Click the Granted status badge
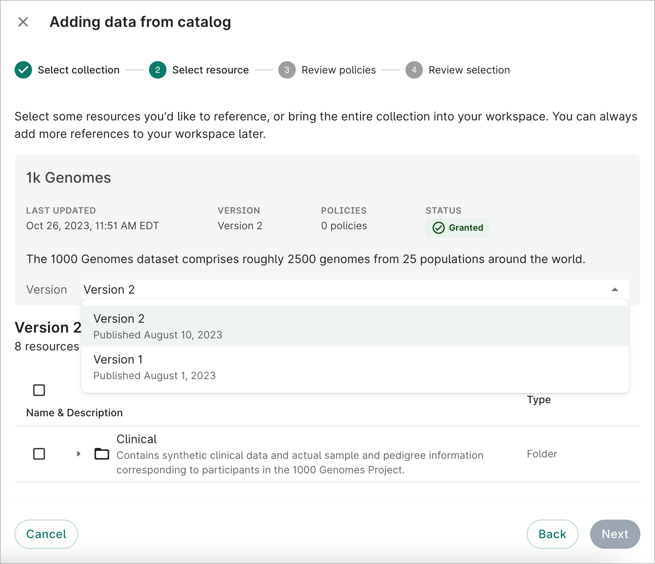 point(457,228)
